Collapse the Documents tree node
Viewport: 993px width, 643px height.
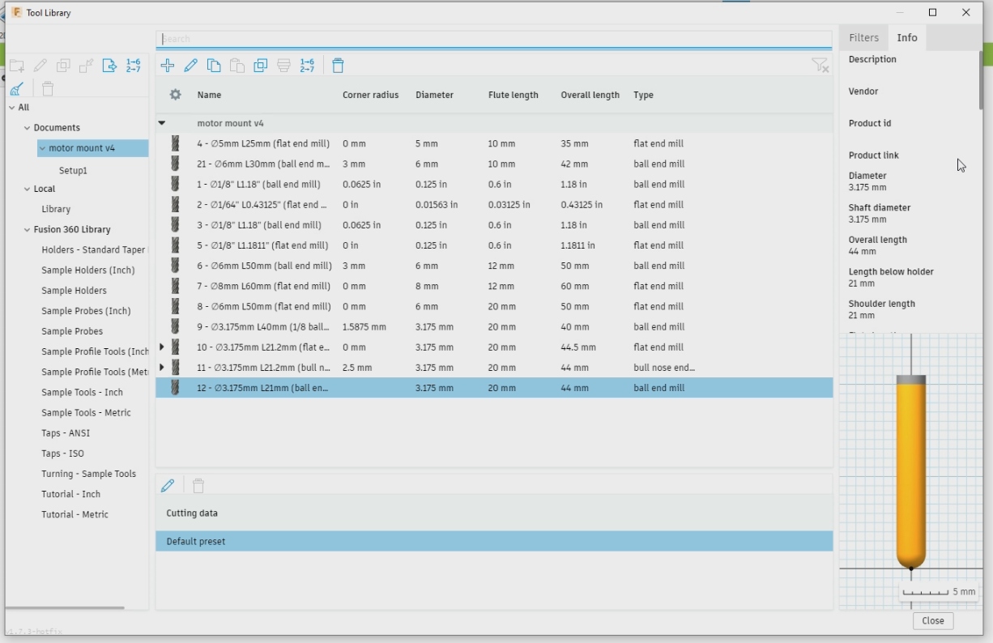(x=27, y=128)
